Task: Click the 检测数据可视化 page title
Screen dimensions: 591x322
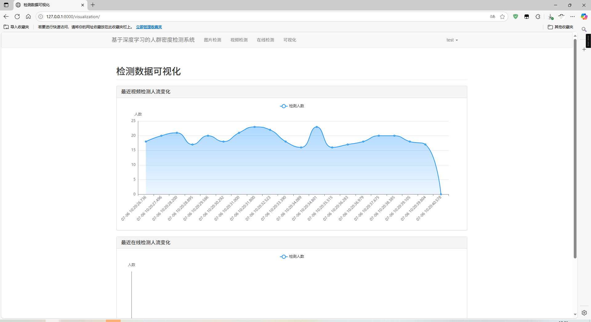Action: 148,71
